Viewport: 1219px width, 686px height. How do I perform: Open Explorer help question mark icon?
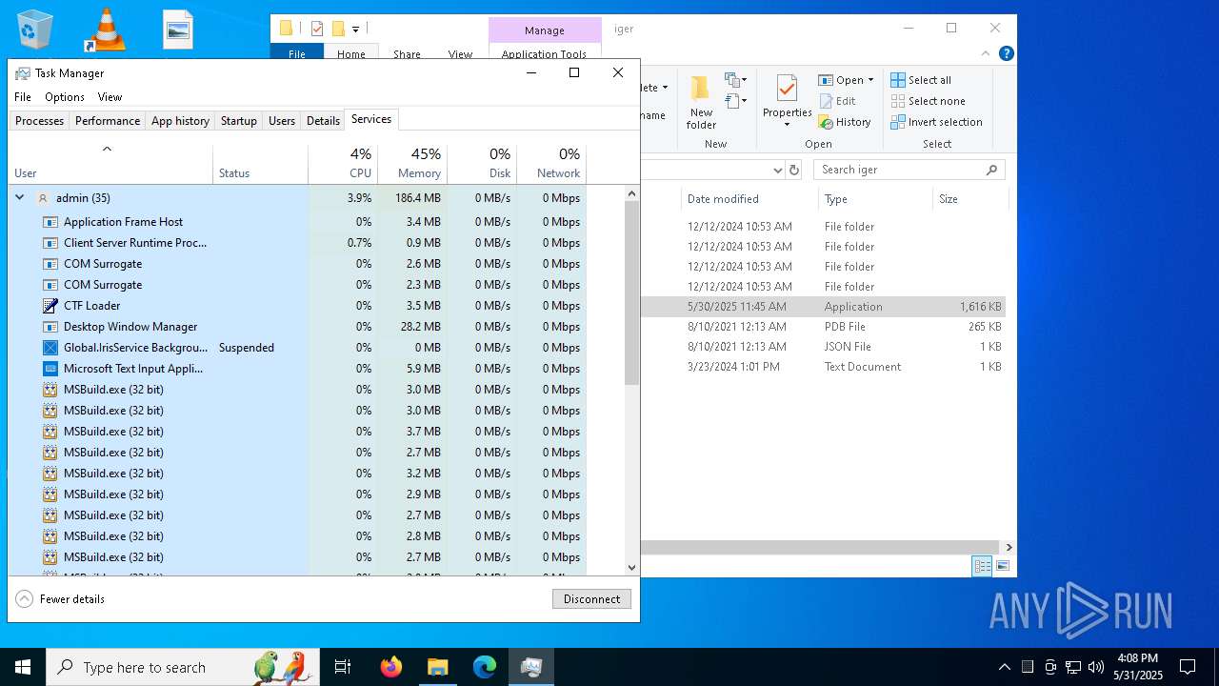point(1007,54)
